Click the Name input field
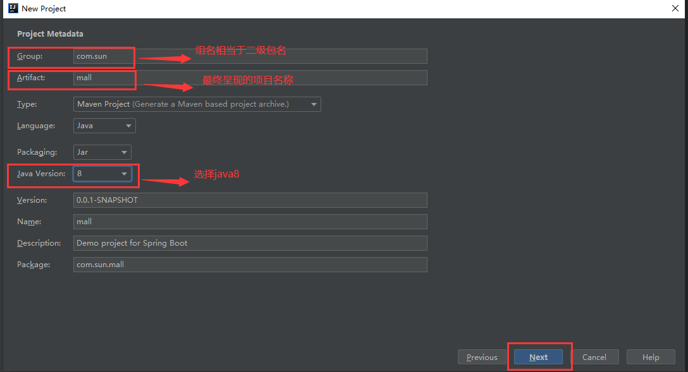The image size is (688, 372). [x=250, y=222]
